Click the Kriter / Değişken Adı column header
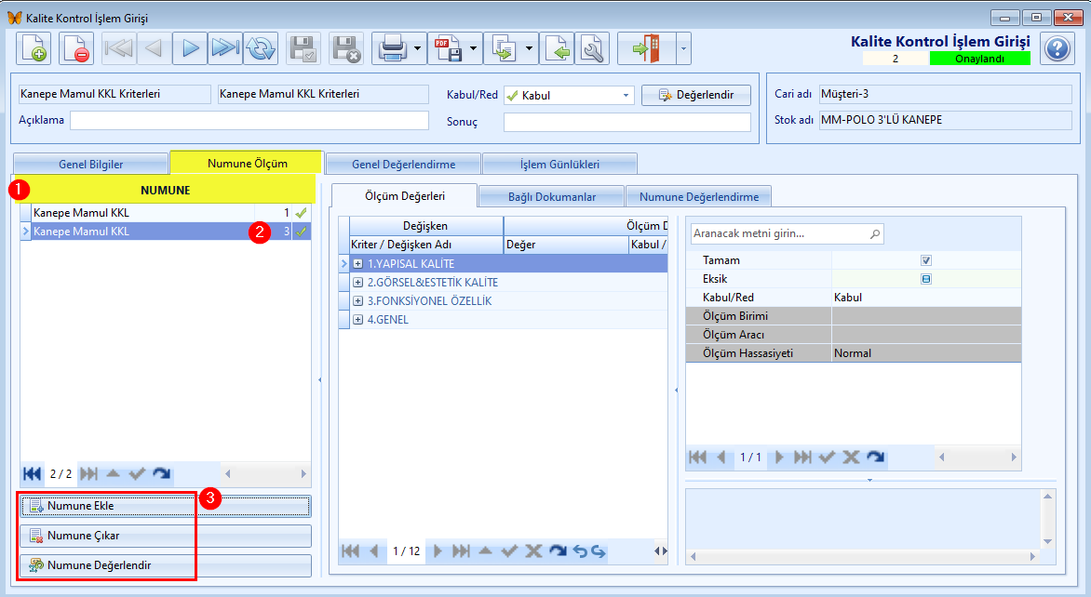The height and width of the screenshot is (597, 1091). (x=425, y=245)
